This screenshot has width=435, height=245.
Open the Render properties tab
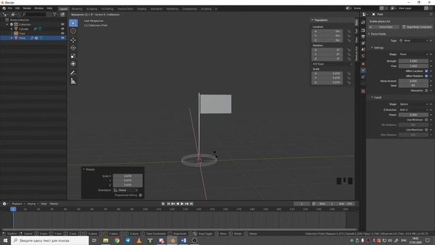pos(363,30)
